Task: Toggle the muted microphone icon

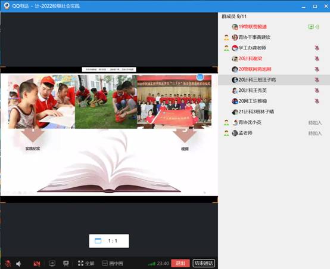Action: tap(8, 264)
